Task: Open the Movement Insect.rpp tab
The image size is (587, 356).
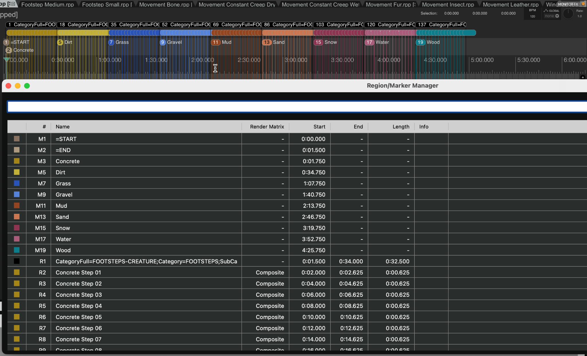Action: click(448, 5)
